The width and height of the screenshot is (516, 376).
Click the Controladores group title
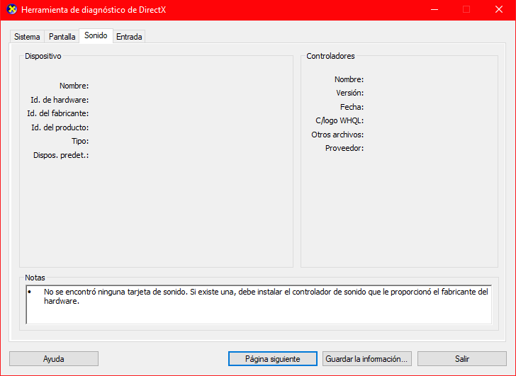pyautogui.click(x=330, y=56)
